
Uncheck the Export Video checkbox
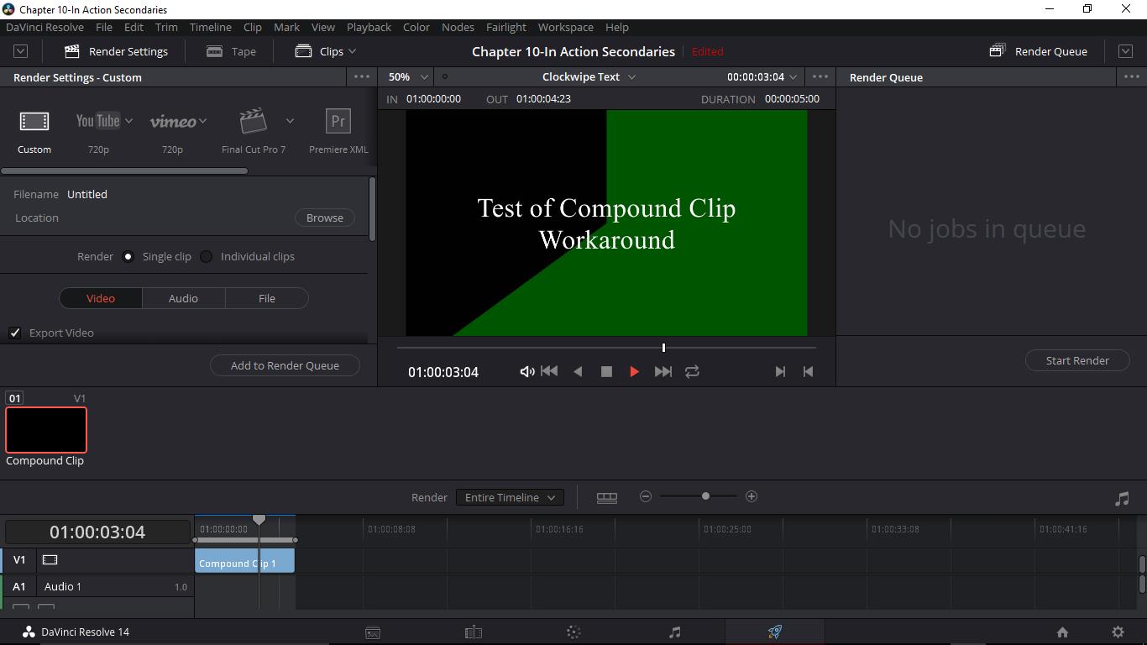coord(14,333)
